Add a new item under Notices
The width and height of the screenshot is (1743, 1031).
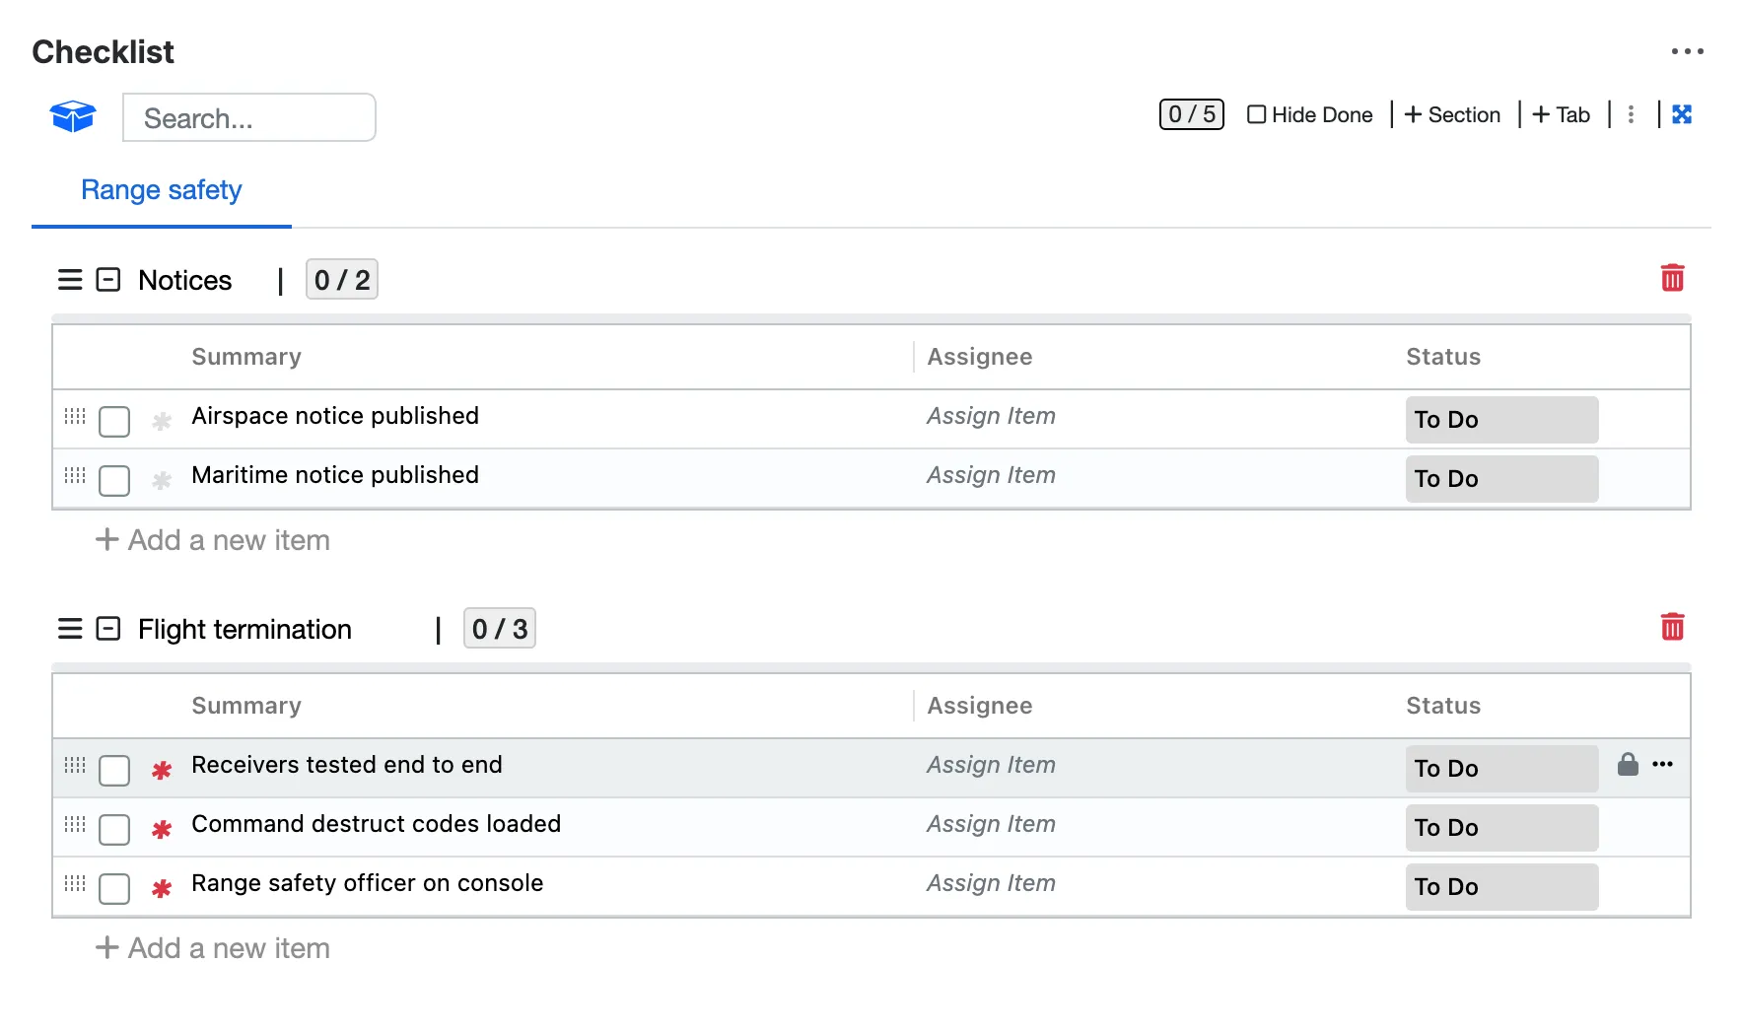coord(213,540)
